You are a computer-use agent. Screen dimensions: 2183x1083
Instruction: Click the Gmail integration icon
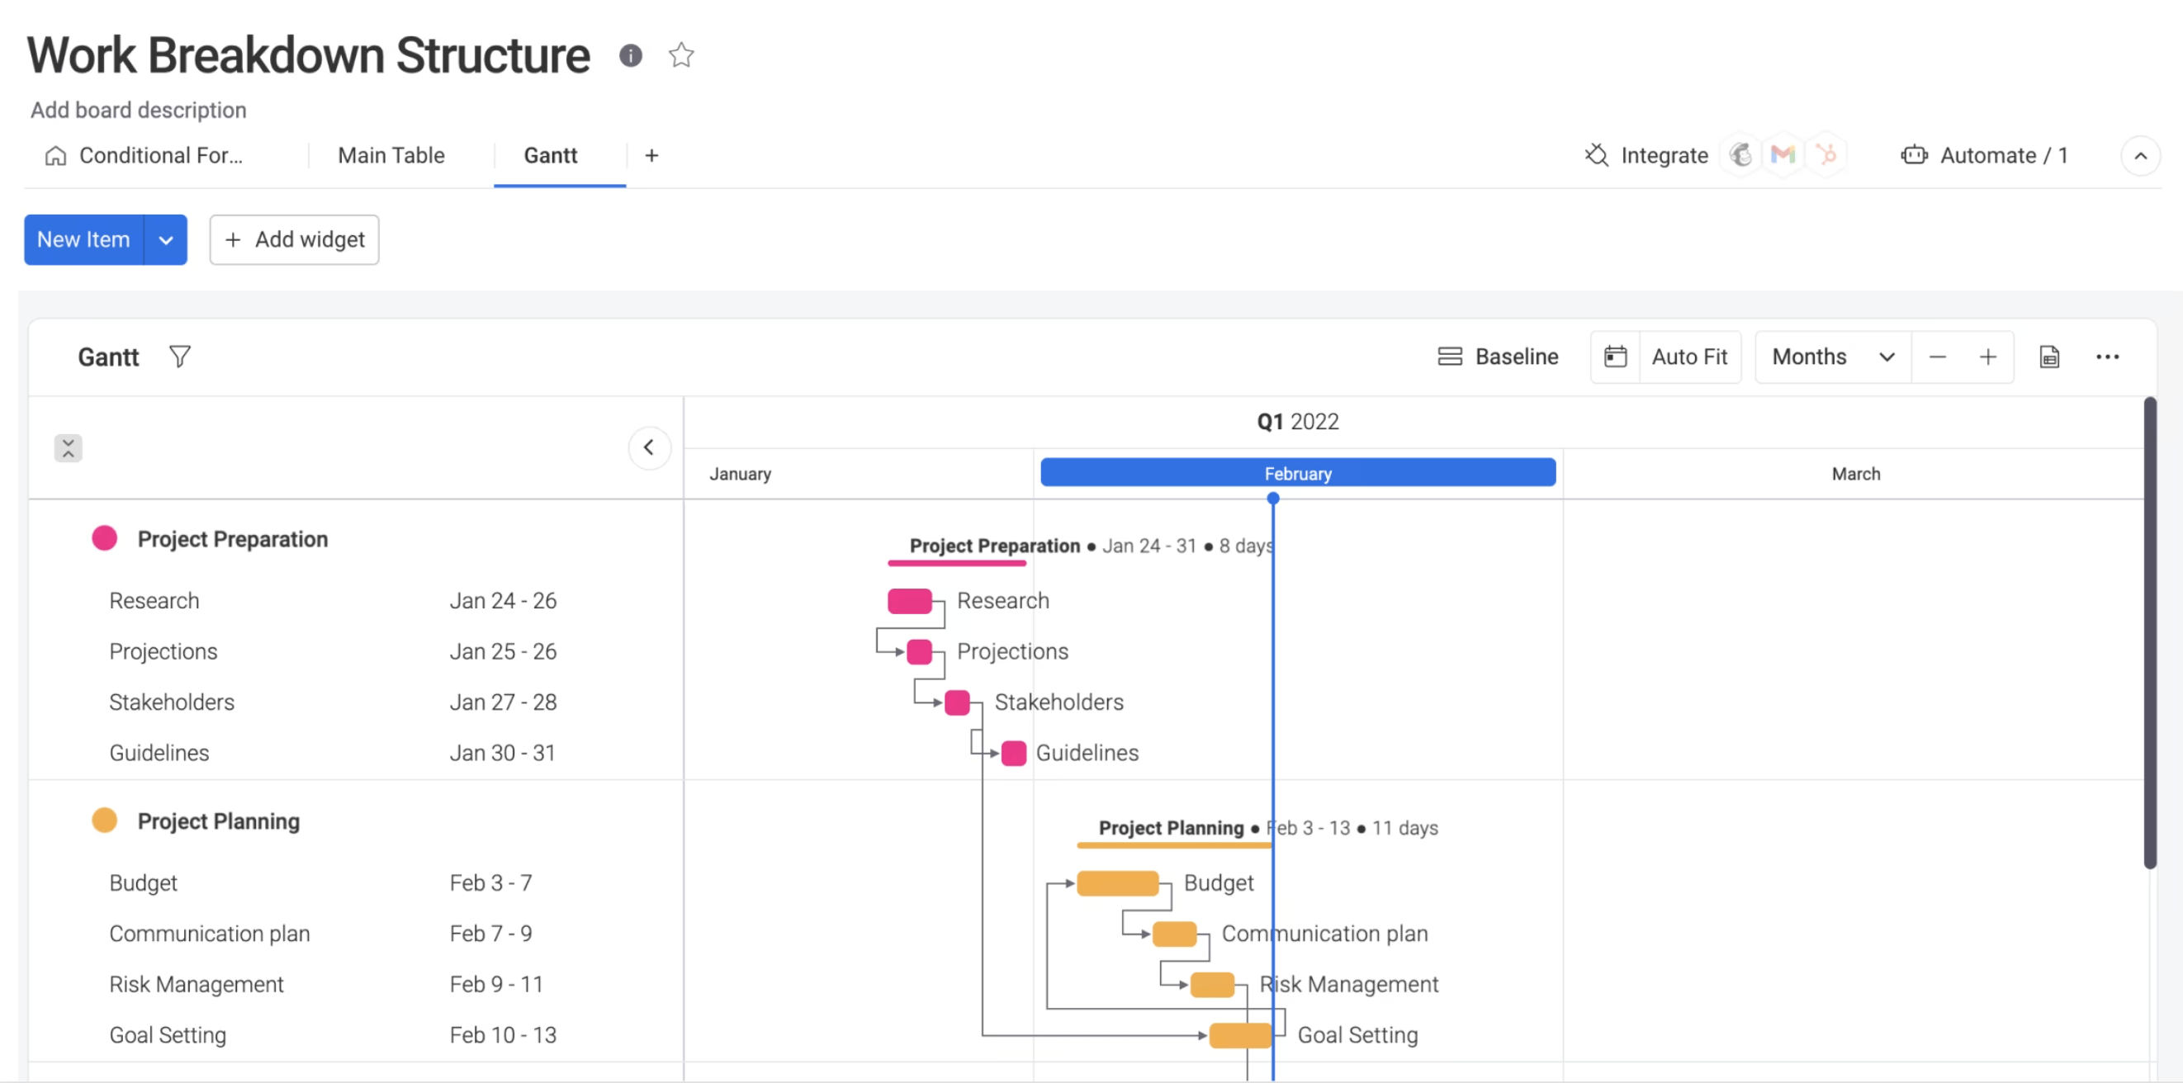(1783, 155)
